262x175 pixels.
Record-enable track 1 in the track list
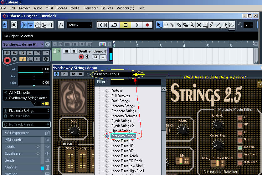point(81,57)
